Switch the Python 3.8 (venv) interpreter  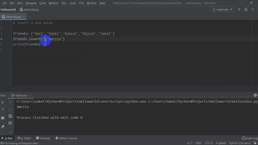240,143
